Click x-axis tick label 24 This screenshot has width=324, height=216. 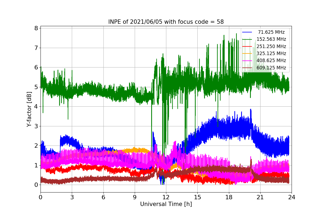[x=292, y=197]
